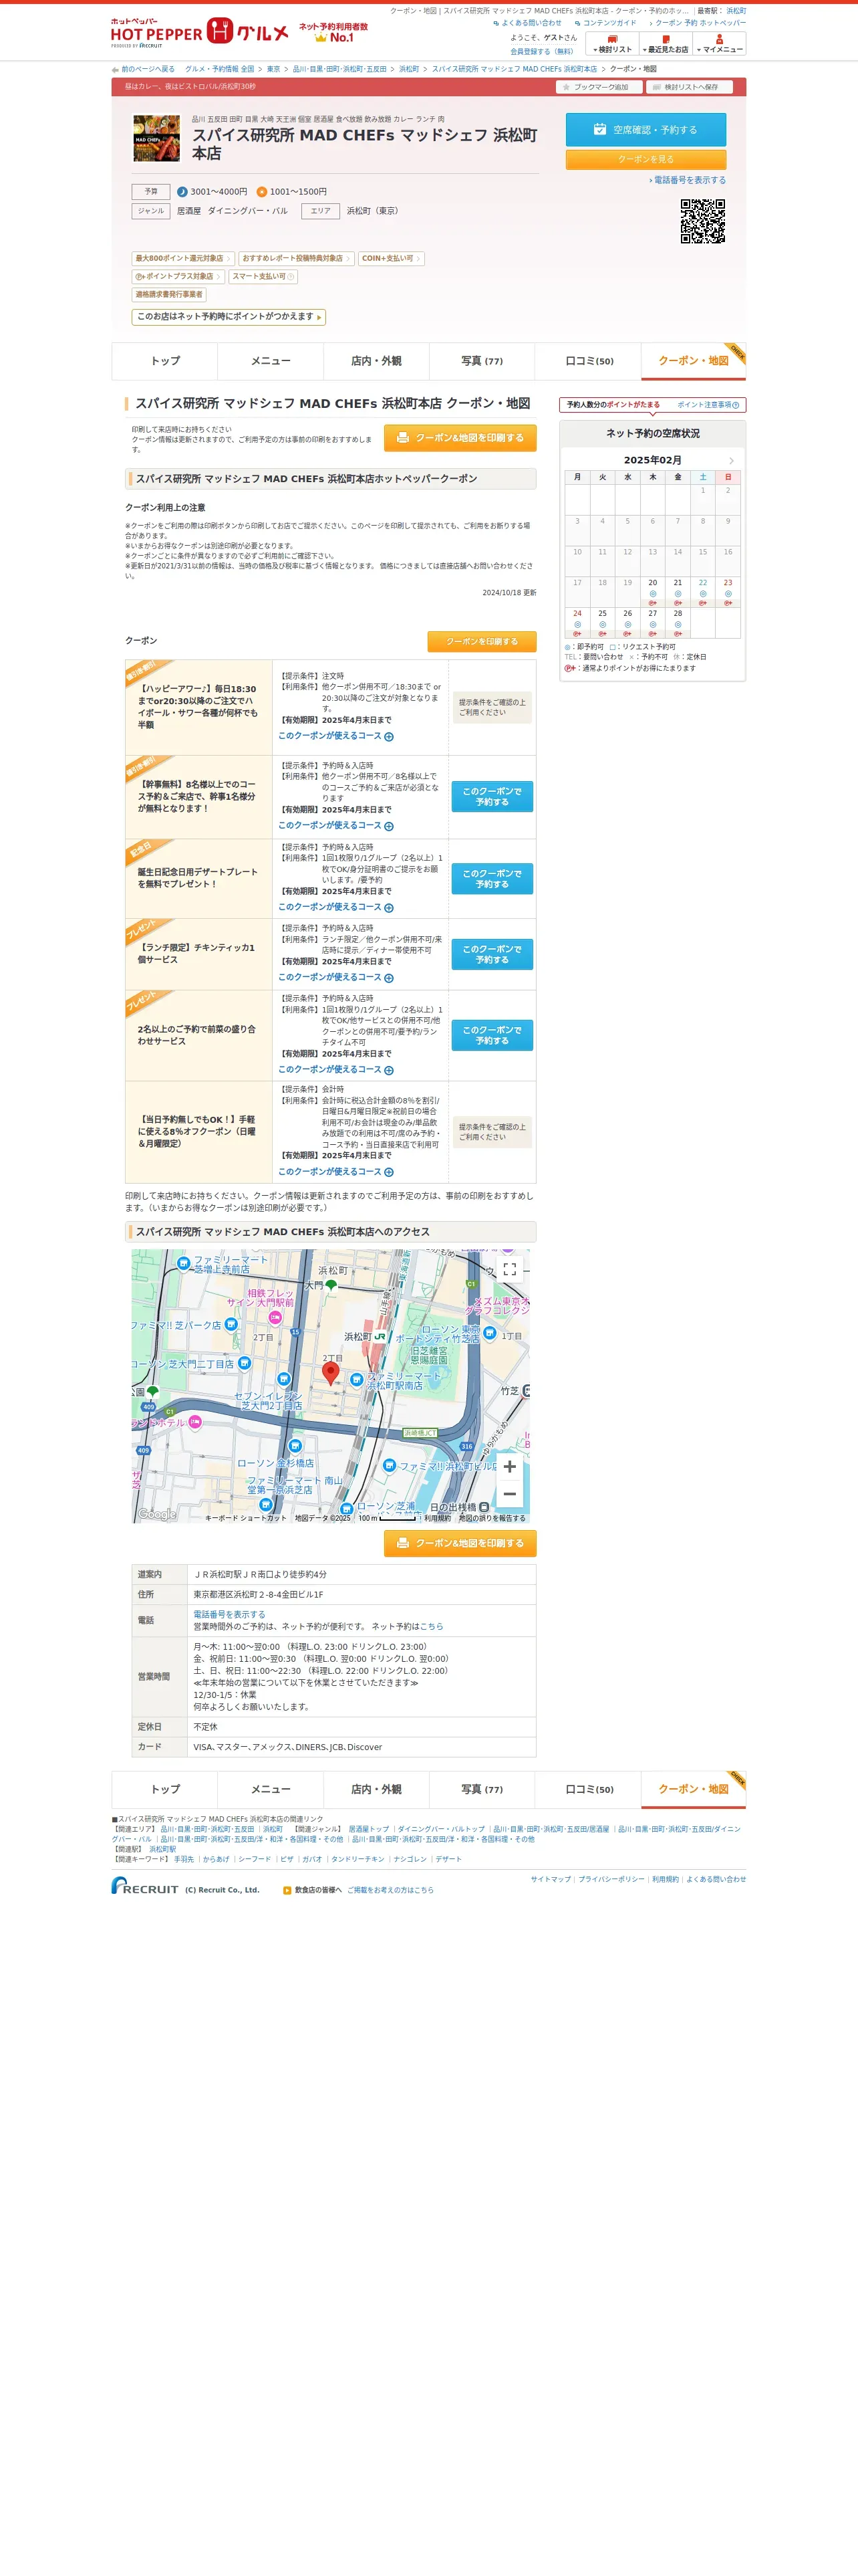Open the 最近見たお店 dropdown
The height and width of the screenshot is (2576, 858).
666,44
